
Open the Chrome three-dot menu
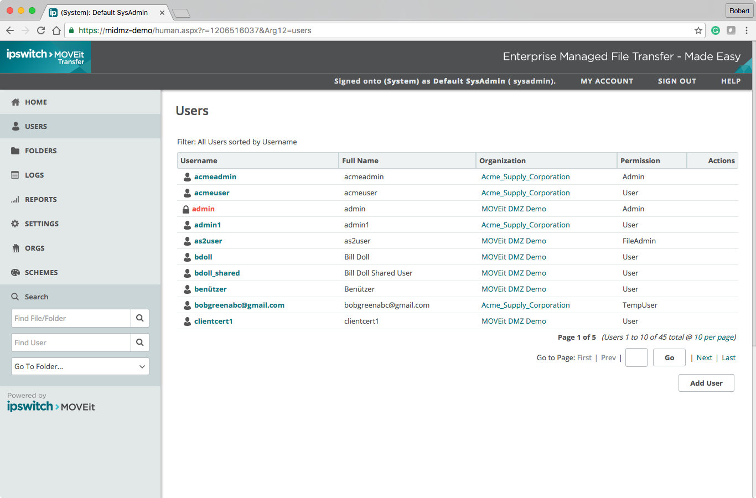pyautogui.click(x=747, y=30)
